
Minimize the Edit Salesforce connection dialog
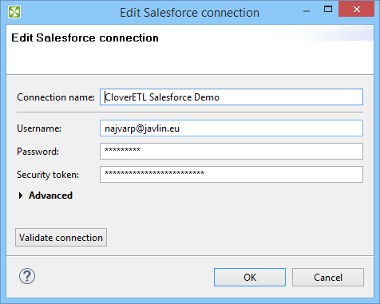pyautogui.click(x=307, y=11)
